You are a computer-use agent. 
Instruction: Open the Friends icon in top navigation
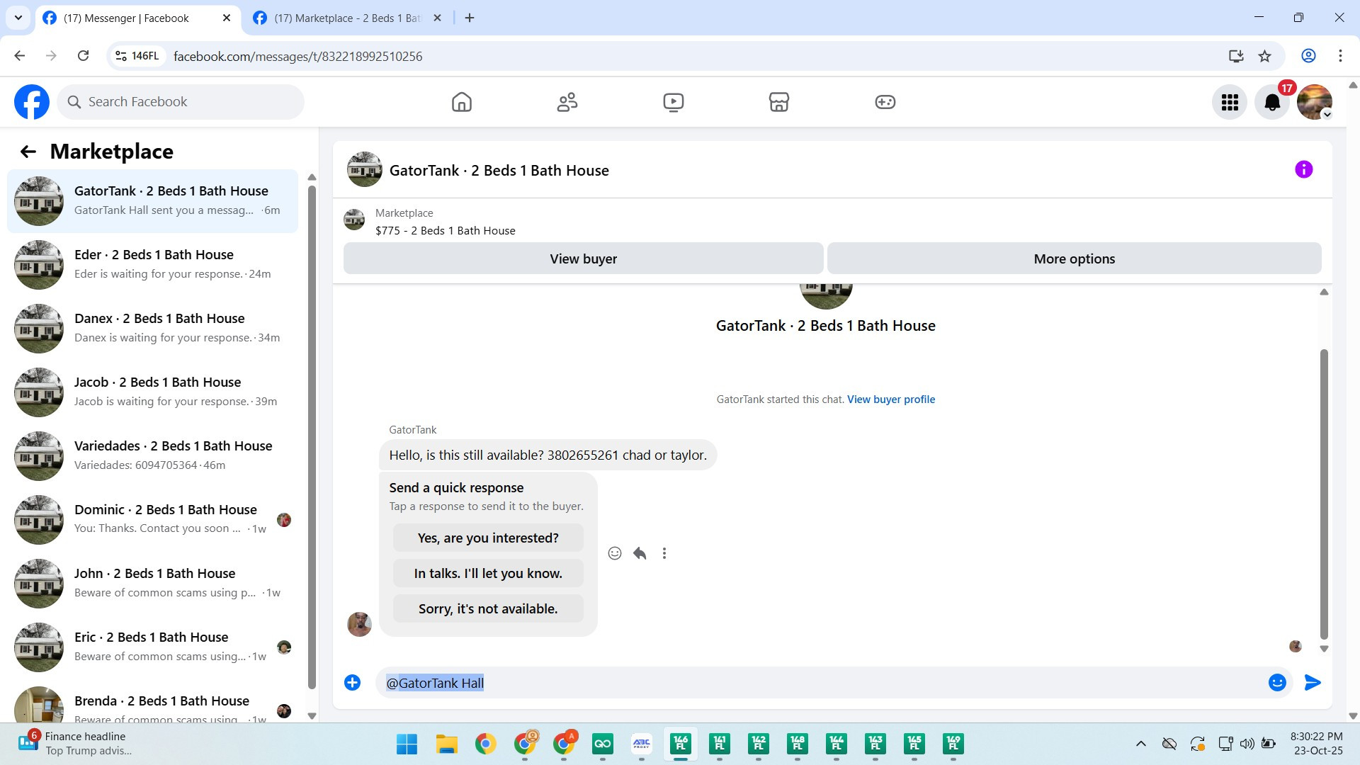(x=567, y=102)
